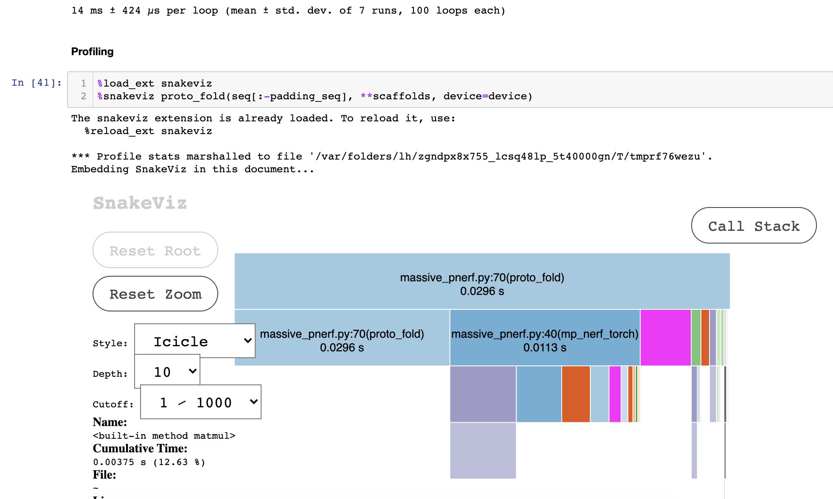Click the Call Stack button

(x=754, y=226)
